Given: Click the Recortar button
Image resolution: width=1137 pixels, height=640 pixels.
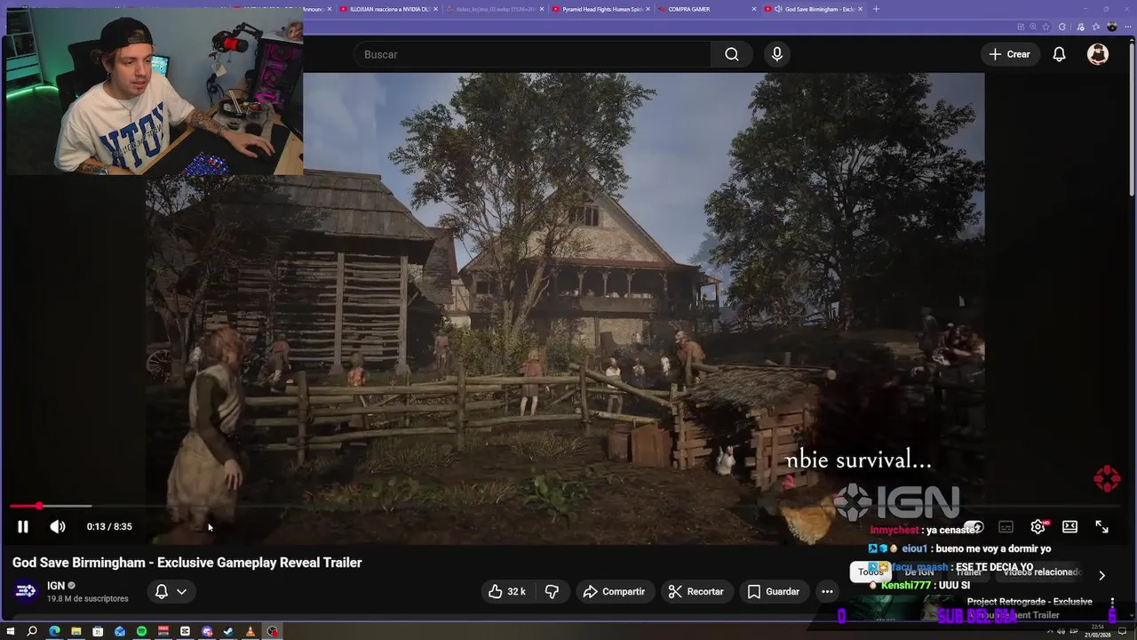Looking at the screenshot, I should point(696,591).
